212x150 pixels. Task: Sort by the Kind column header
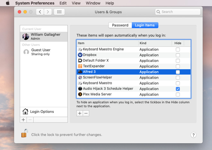[x=155, y=43]
